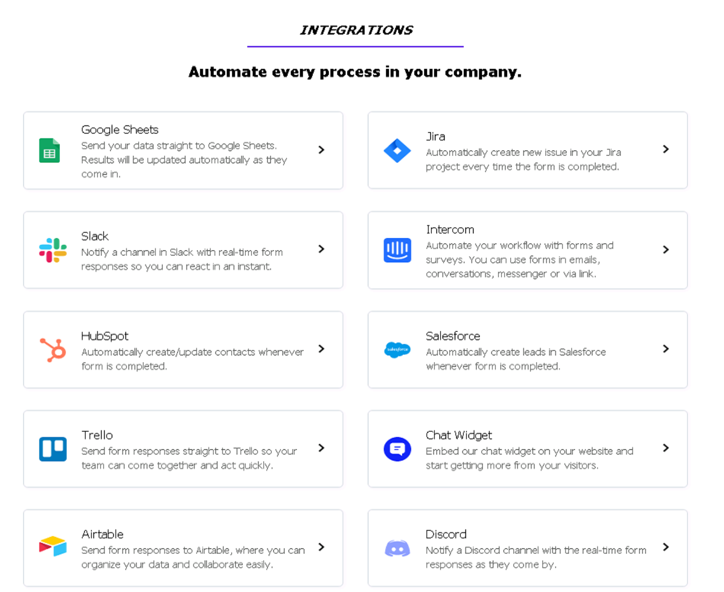Click the Google Sheets green spreadsheet icon

(x=49, y=150)
